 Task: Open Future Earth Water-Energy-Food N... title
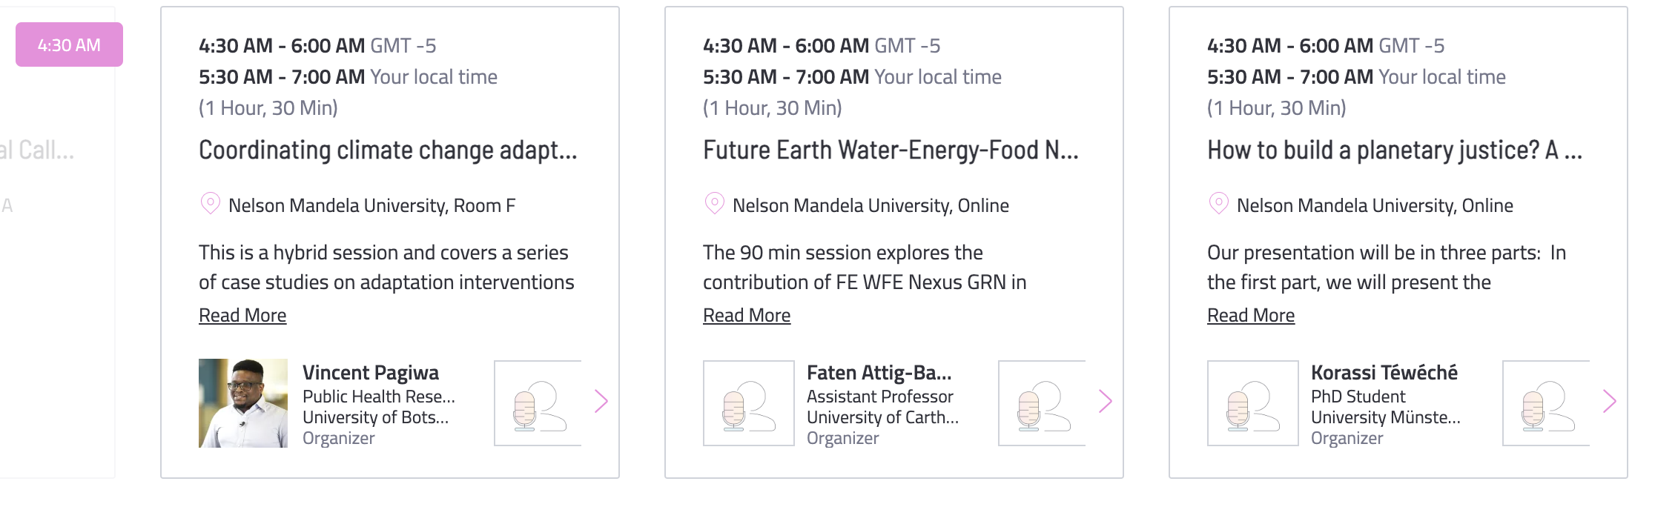(891, 150)
